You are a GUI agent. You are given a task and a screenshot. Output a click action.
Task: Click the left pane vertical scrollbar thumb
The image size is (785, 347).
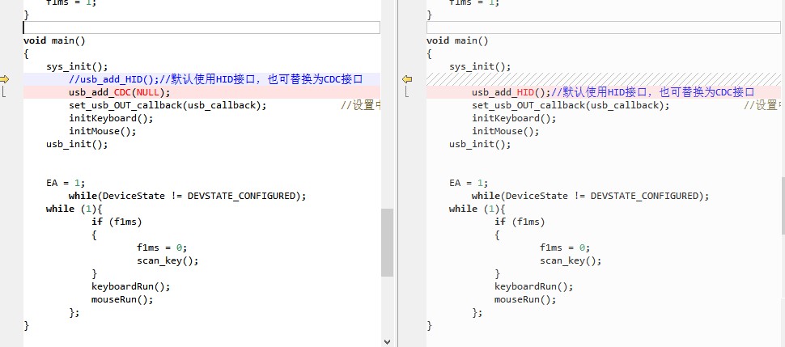tap(387, 243)
